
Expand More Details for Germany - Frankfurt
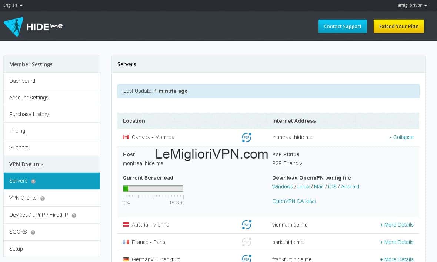[x=397, y=259]
